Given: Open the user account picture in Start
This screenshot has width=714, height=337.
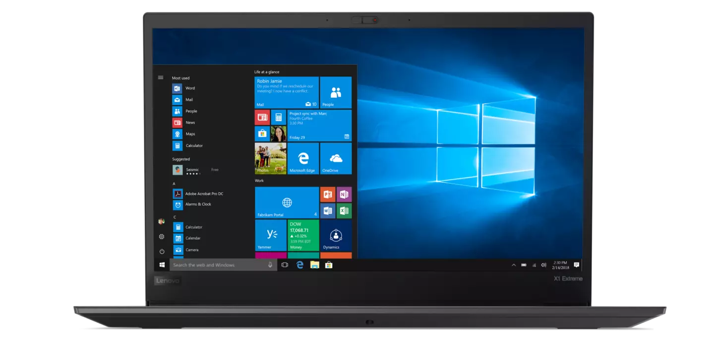Looking at the screenshot, I should coord(161,221).
